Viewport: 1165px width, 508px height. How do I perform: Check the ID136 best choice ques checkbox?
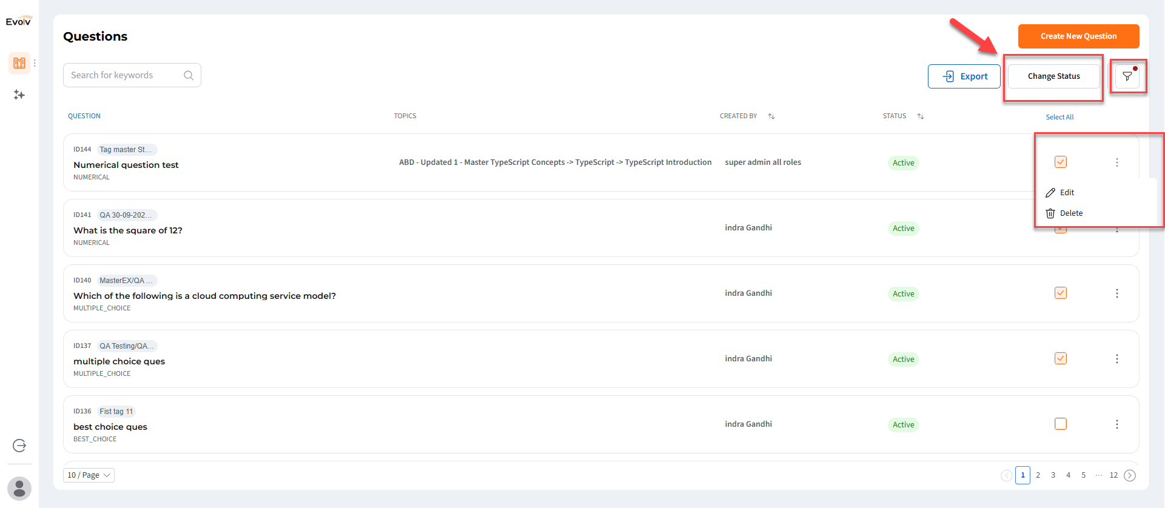click(1061, 424)
